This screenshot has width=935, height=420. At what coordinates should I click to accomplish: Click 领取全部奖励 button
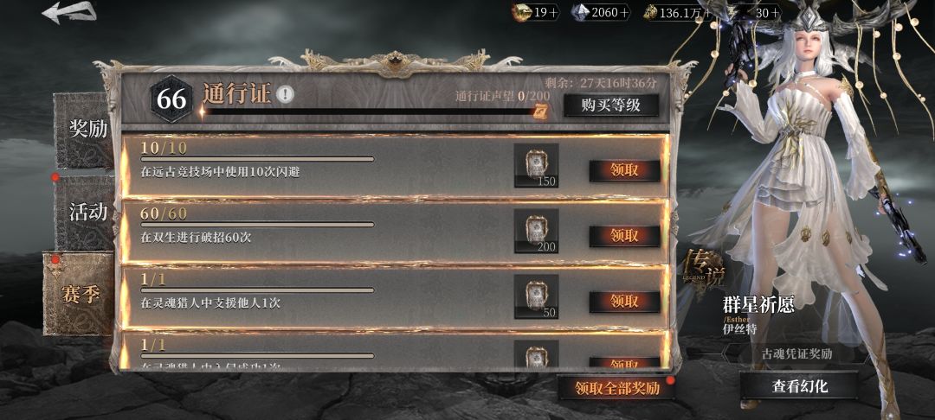coord(617,388)
